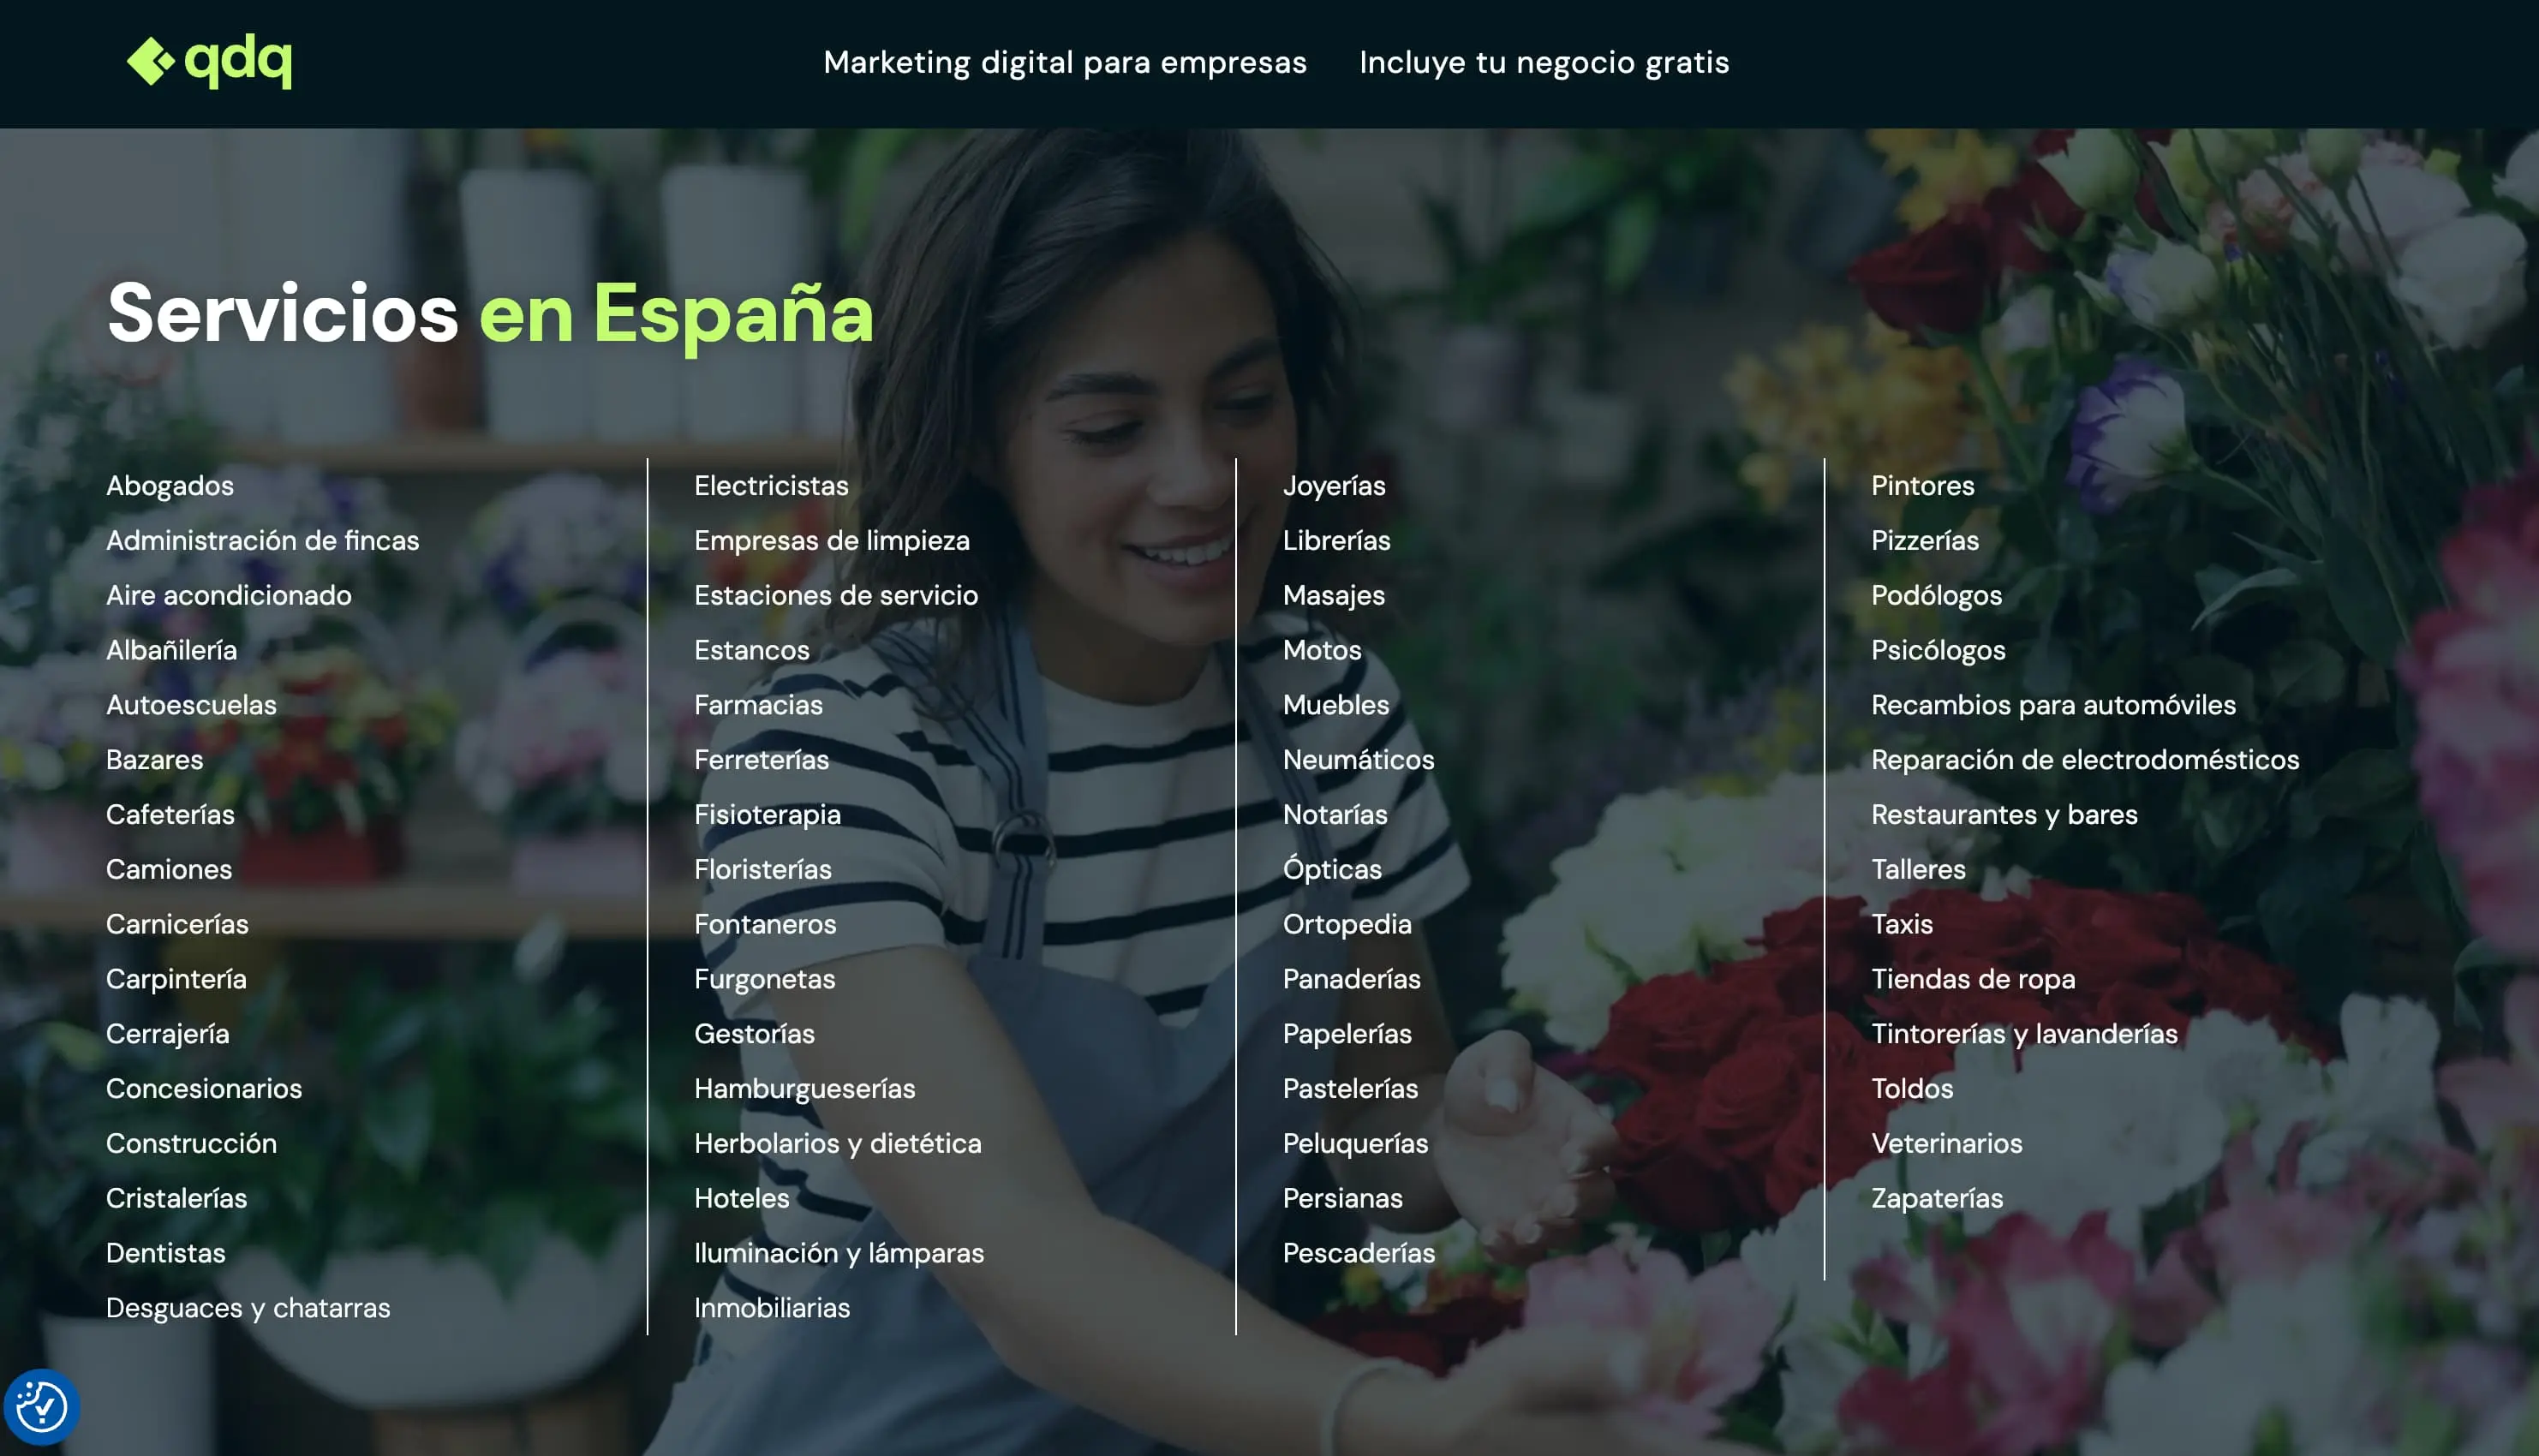Go to the Veterinarios category
The height and width of the screenshot is (1456, 2539).
tap(1947, 1143)
